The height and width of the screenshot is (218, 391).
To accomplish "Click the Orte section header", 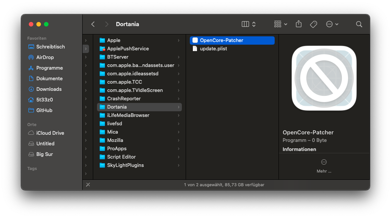I will tap(32, 125).
